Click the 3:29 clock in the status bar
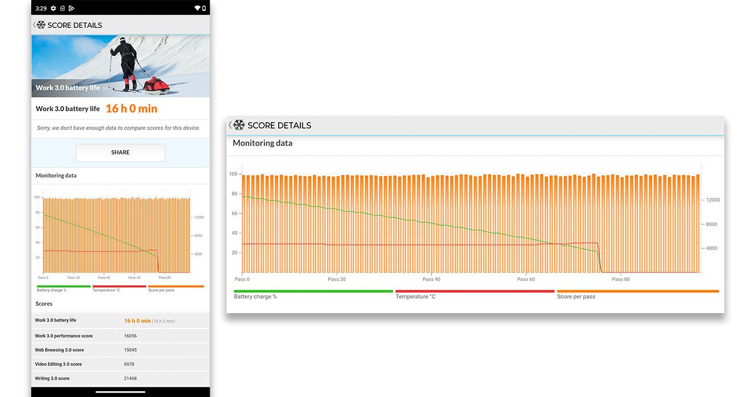Screen dimensions: 738x397 [x=41, y=9]
